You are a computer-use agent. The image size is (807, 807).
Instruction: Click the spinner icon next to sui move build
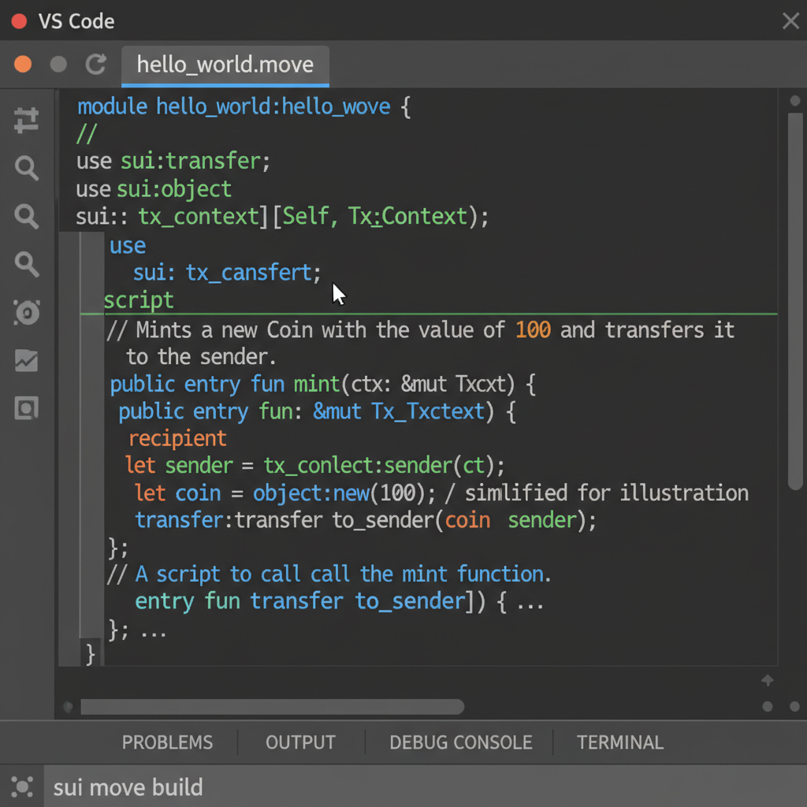(x=21, y=786)
